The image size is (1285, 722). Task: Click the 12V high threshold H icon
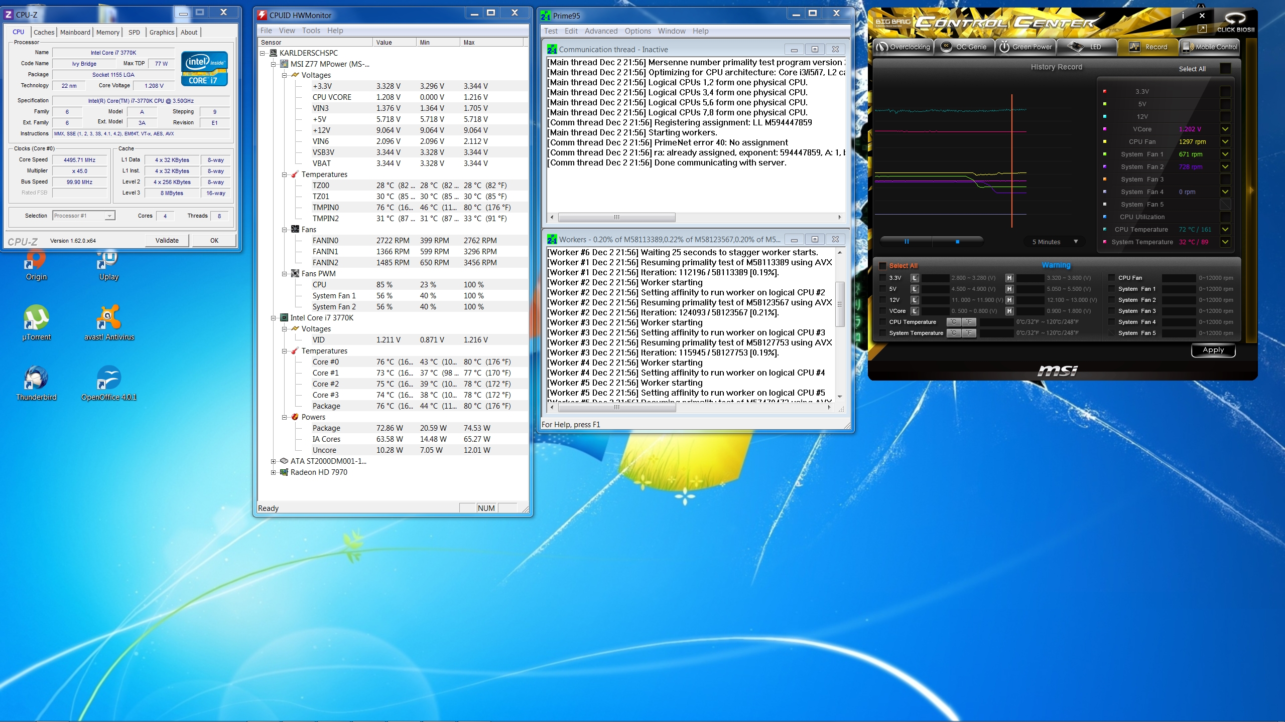coord(1009,300)
